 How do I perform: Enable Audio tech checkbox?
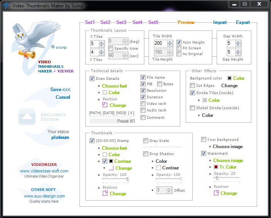coord(143,110)
